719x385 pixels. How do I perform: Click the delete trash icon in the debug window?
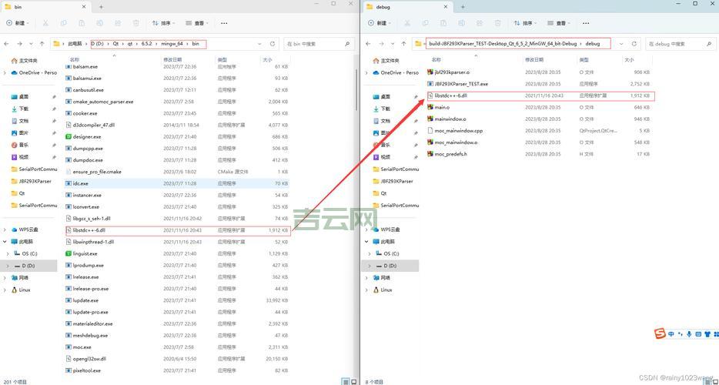coord(498,23)
